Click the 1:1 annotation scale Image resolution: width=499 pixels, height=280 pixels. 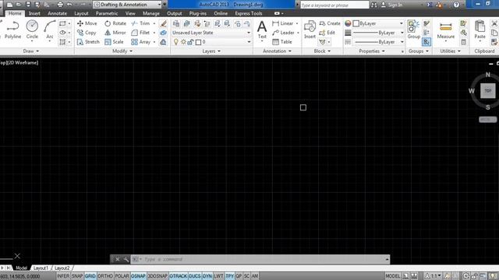coord(434,276)
